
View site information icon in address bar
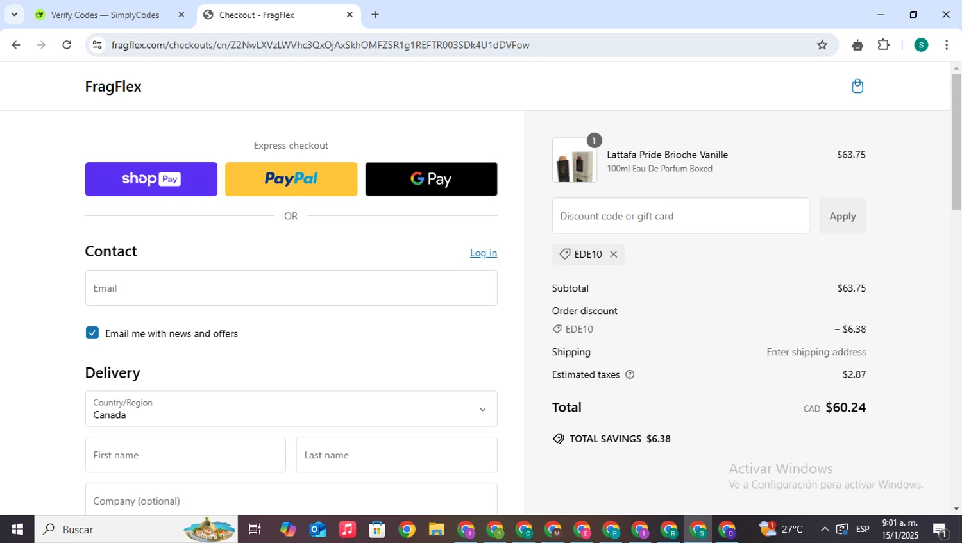[x=97, y=45]
